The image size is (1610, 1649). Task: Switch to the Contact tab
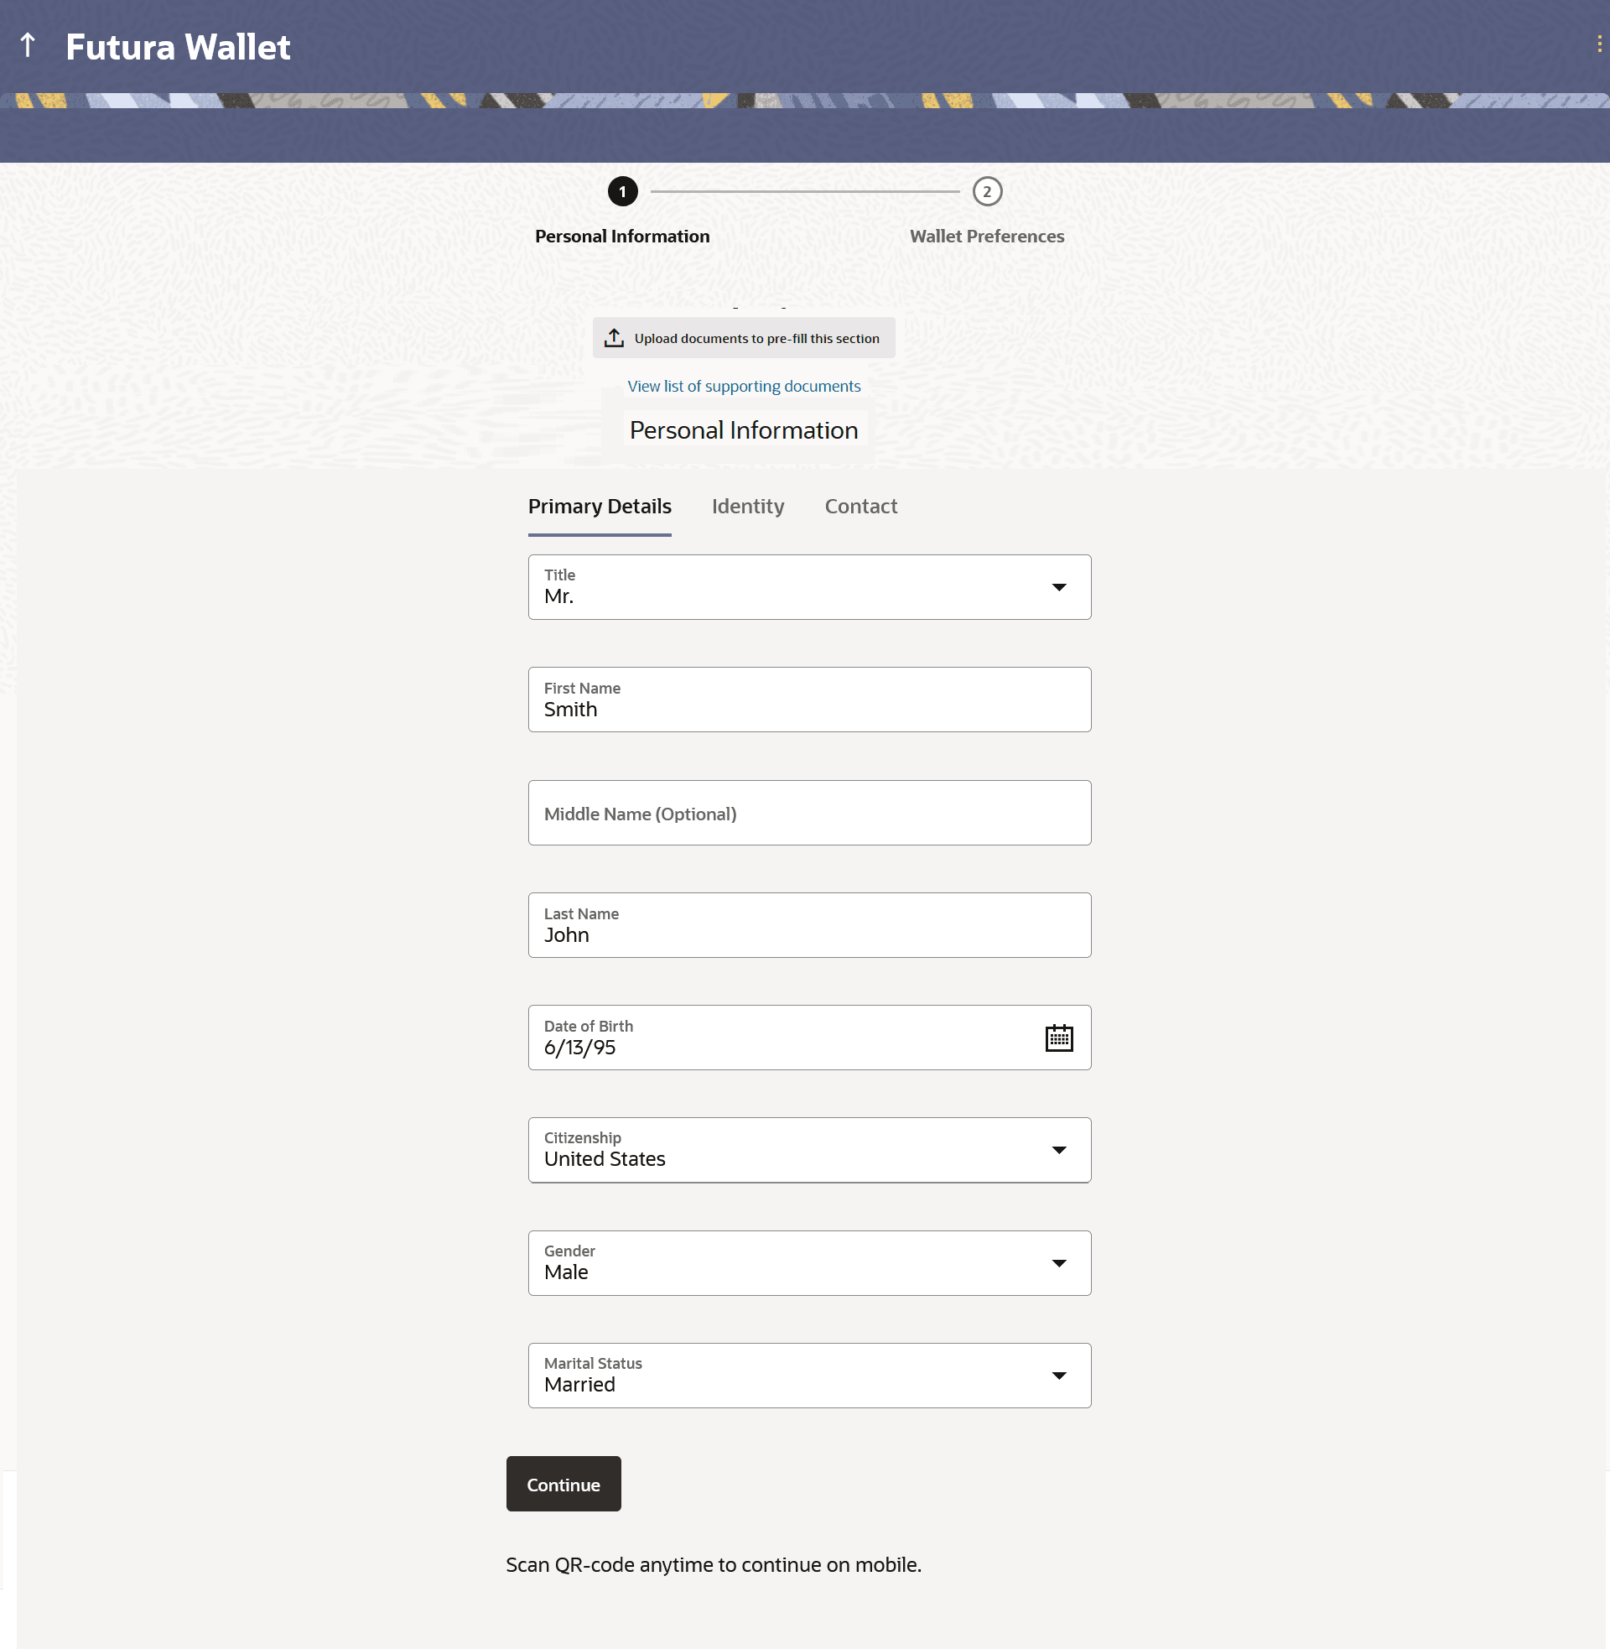[x=861, y=507]
